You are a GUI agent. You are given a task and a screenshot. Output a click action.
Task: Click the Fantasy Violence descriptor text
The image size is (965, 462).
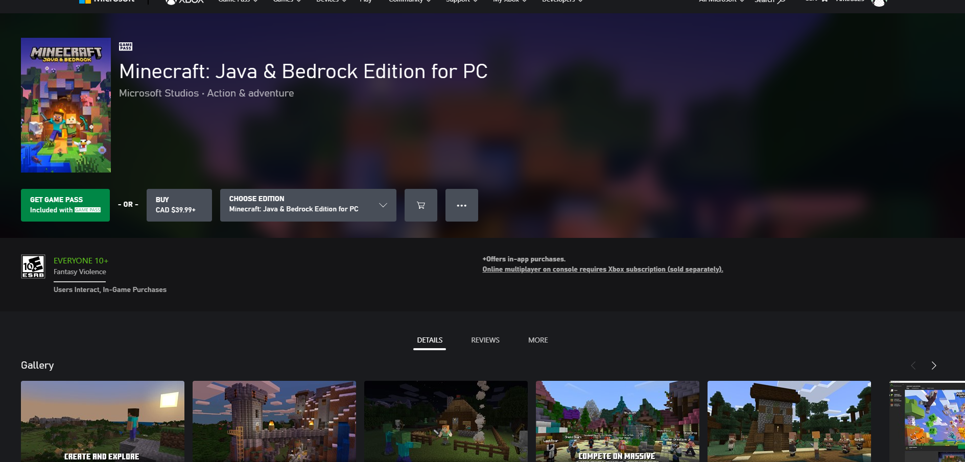coord(80,272)
